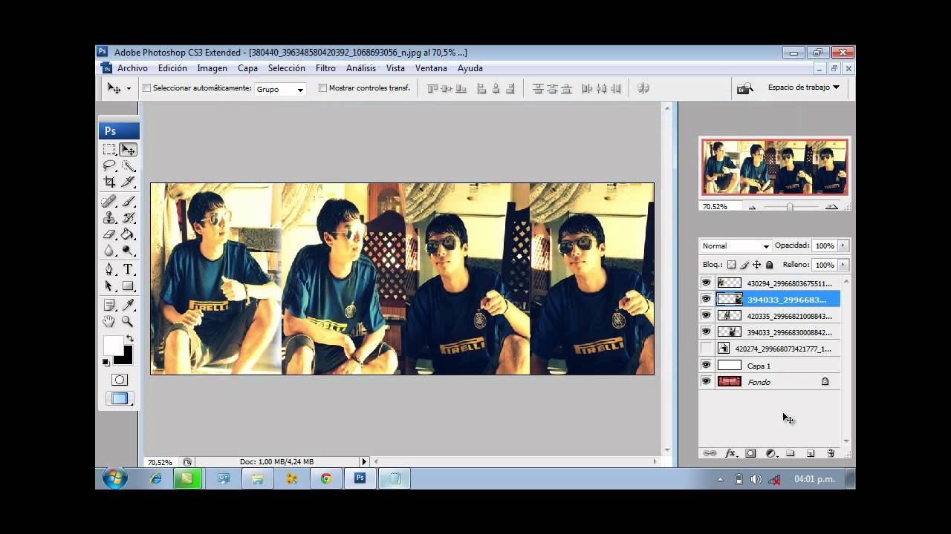Create new adjustment layer
Screen dimensions: 951x534
pos(770,453)
